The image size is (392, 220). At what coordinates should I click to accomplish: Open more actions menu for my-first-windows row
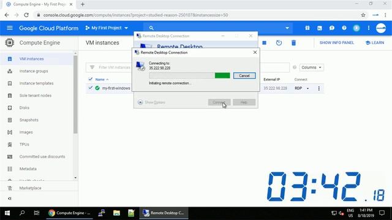tap(318, 88)
